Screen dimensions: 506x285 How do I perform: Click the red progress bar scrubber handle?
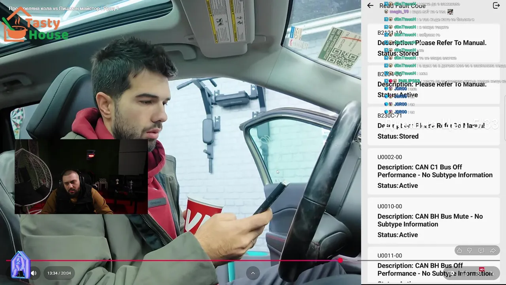point(340,260)
